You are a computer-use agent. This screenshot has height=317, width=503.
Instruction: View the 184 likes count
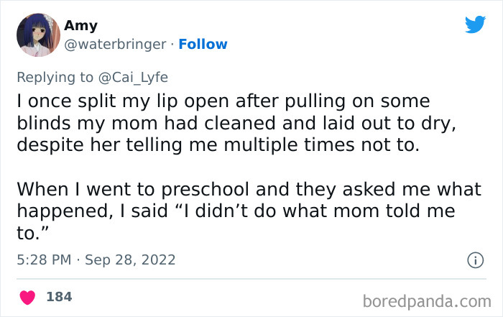coord(59,296)
